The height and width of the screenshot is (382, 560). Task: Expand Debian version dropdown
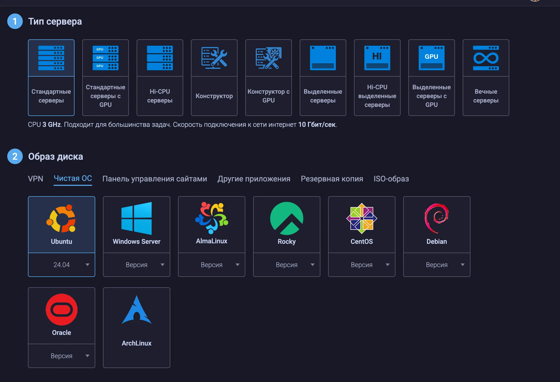437,265
